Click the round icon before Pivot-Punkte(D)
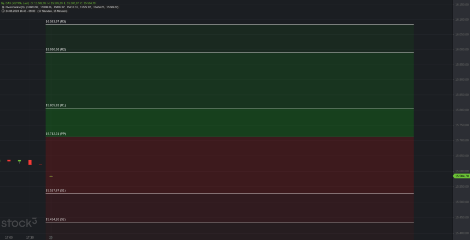The width and height of the screenshot is (470, 240). click(3, 7)
